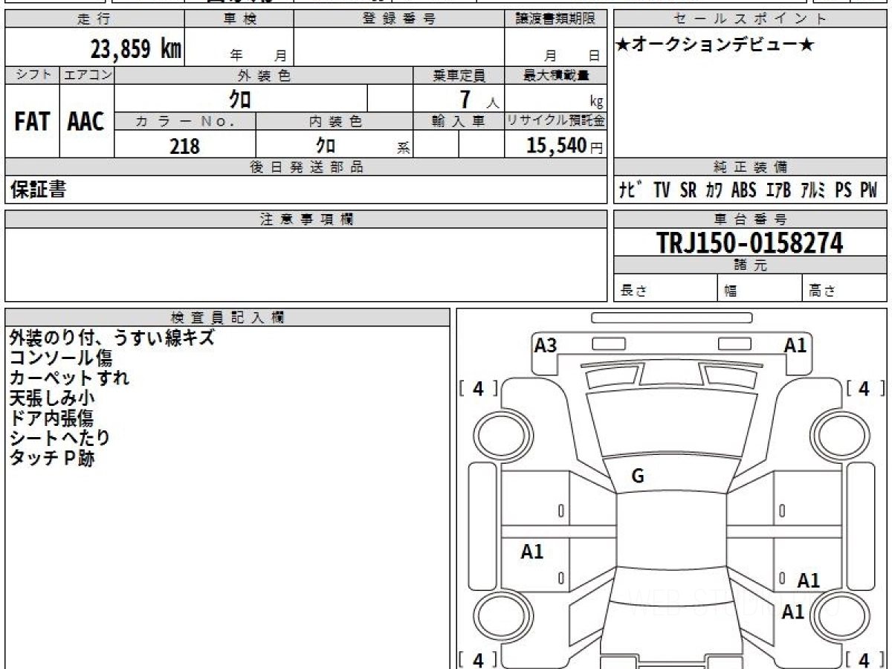Select the 保証書 entry
892x669 pixels.
point(38,190)
